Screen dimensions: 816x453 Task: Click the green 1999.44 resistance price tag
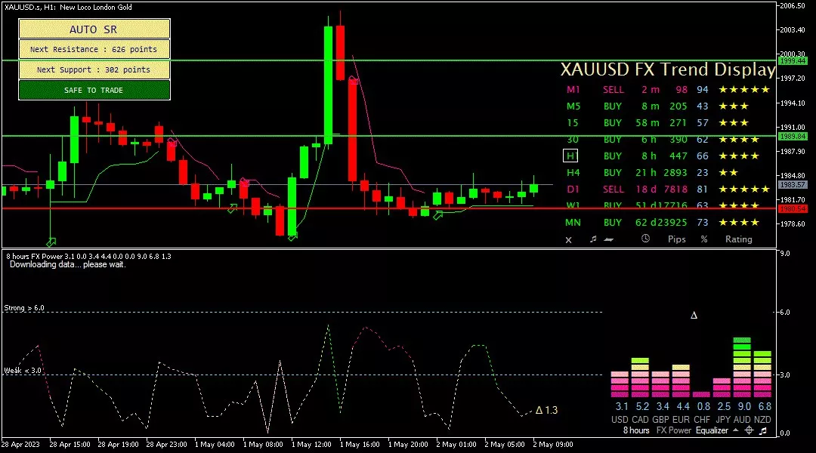[x=792, y=61]
